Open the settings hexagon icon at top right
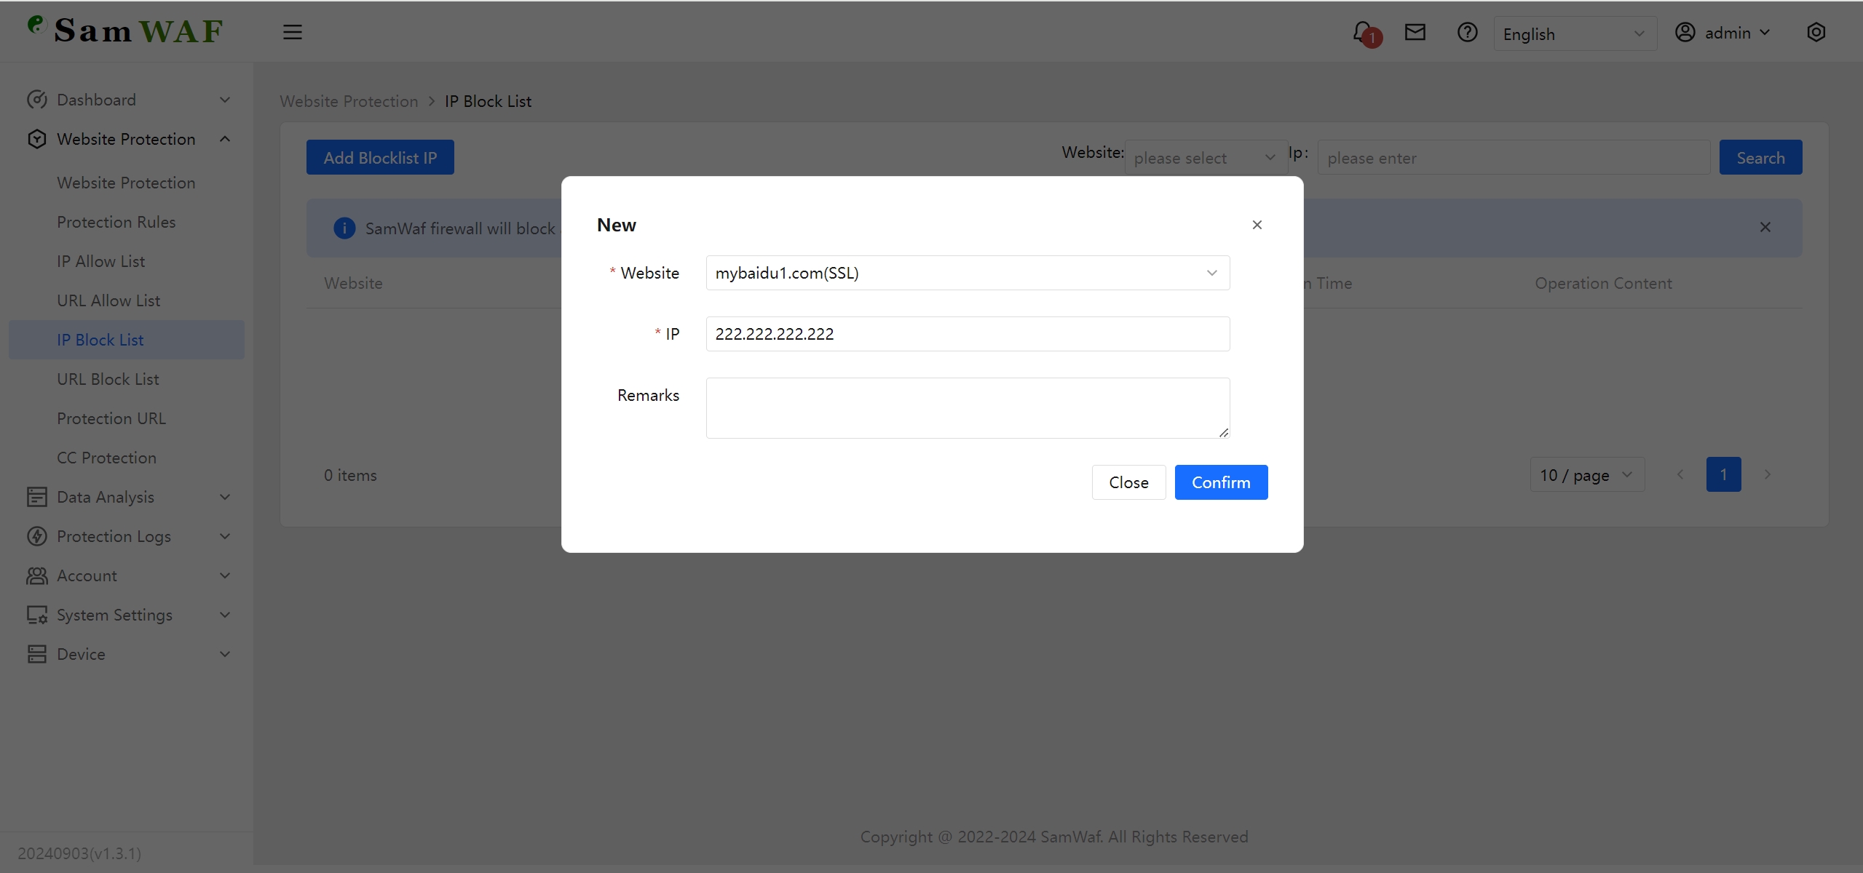 coord(1816,32)
